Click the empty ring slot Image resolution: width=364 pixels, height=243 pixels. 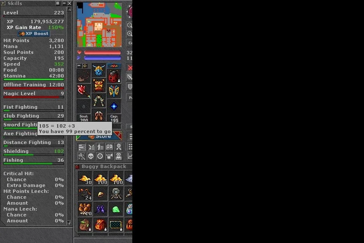(84, 106)
